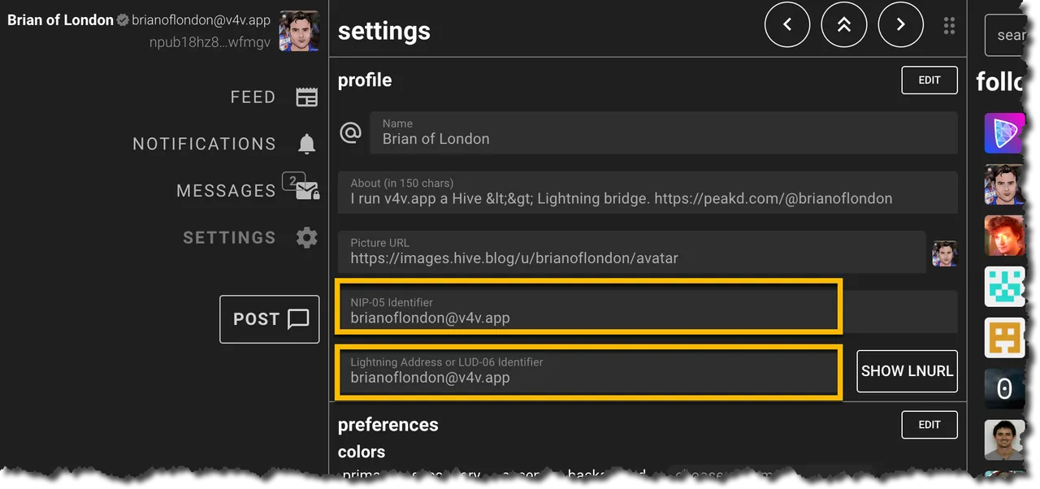This screenshot has width=1040, height=489.
Task: Click the settings gear icon
Action: (306, 238)
